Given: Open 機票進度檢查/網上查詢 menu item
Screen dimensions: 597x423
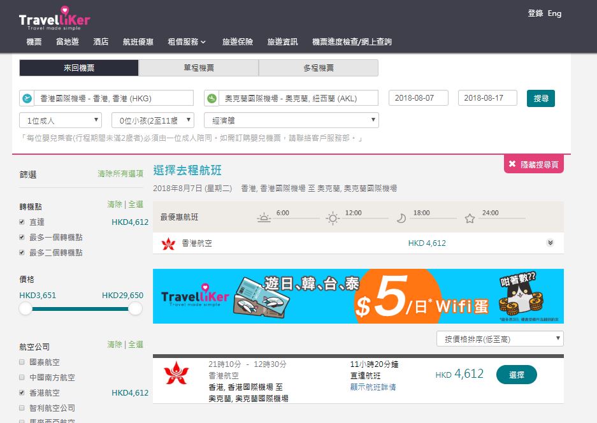Looking at the screenshot, I should pos(352,42).
